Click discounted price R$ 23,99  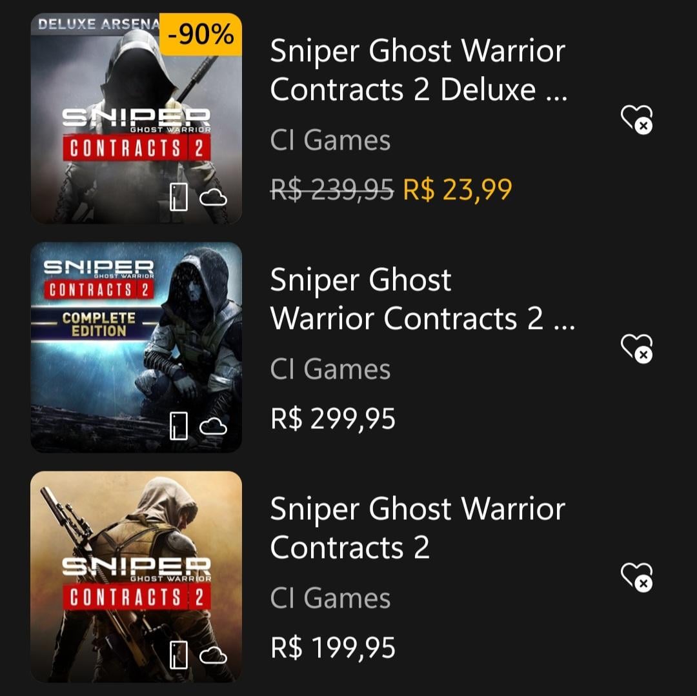click(458, 190)
